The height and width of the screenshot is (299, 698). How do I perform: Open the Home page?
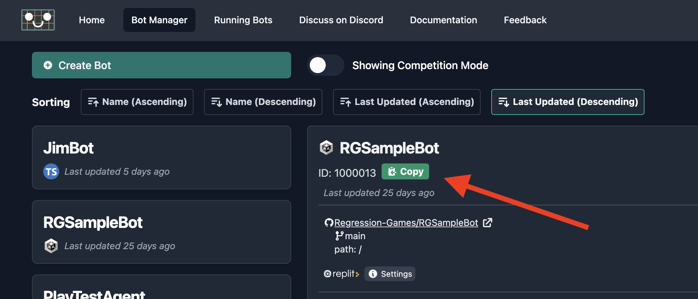[x=92, y=20]
